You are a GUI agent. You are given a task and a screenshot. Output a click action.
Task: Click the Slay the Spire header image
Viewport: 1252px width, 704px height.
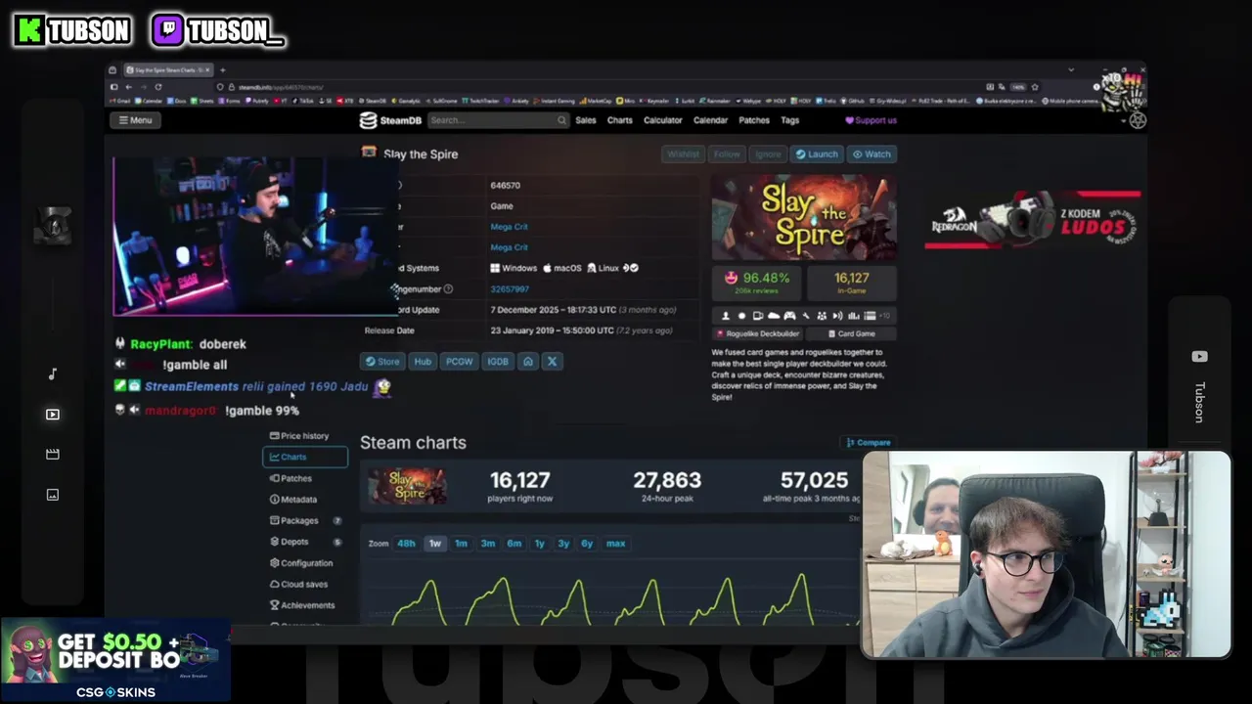pyautogui.click(x=804, y=217)
